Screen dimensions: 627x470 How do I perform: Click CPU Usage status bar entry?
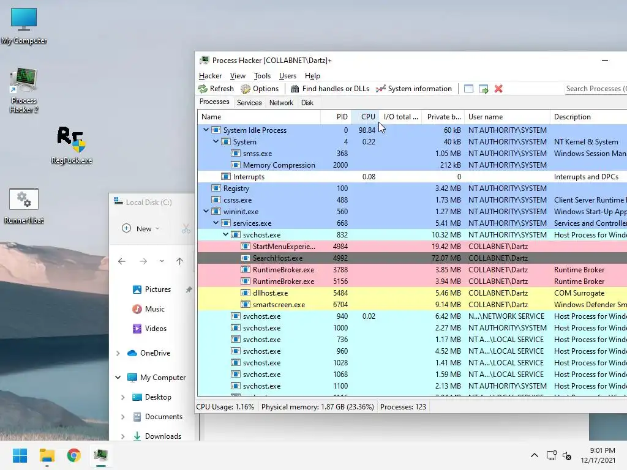point(225,407)
